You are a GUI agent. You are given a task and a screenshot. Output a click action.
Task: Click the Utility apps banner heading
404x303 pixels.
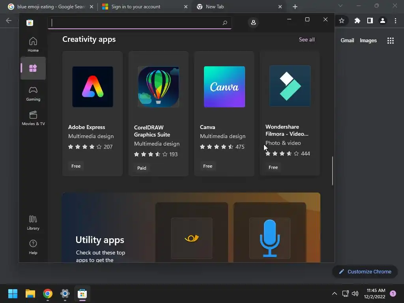(x=100, y=240)
